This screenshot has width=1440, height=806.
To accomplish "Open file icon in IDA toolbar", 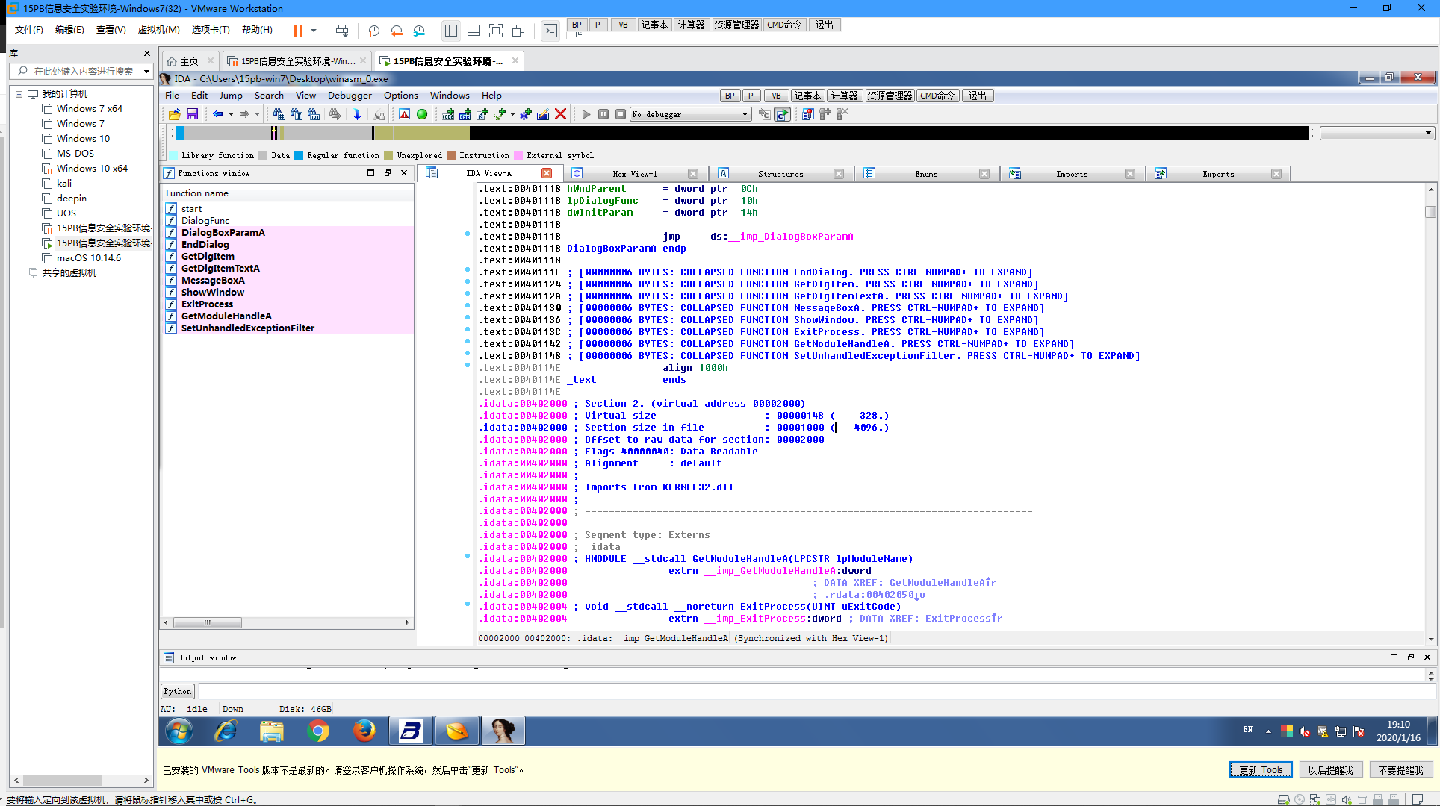I will pyautogui.click(x=174, y=114).
